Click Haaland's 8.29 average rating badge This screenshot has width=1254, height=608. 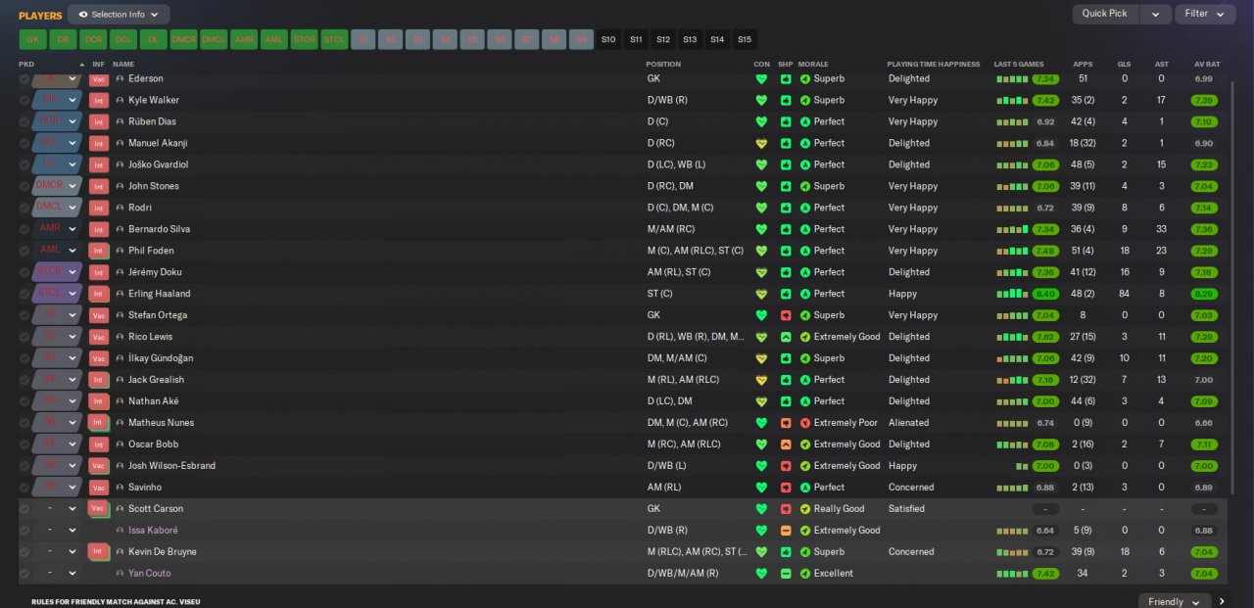click(1204, 294)
